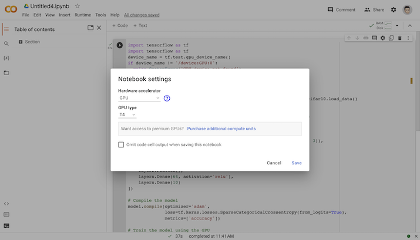The image size is (420, 240).
Task: Select the Section entry in table of contents
Action: click(x=32, y=42)
